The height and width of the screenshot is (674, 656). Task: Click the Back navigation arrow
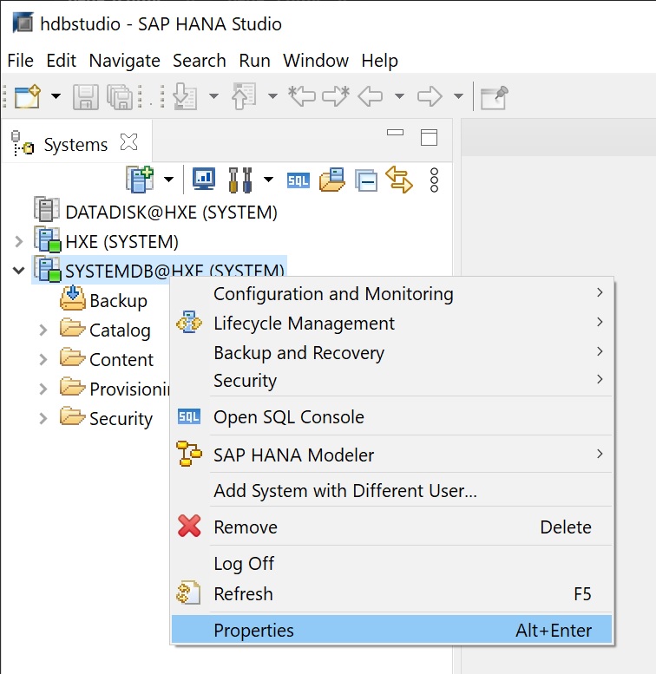click(371, 96)
